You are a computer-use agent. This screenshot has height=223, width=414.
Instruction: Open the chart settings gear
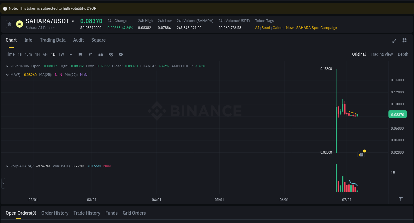(121, 54)
